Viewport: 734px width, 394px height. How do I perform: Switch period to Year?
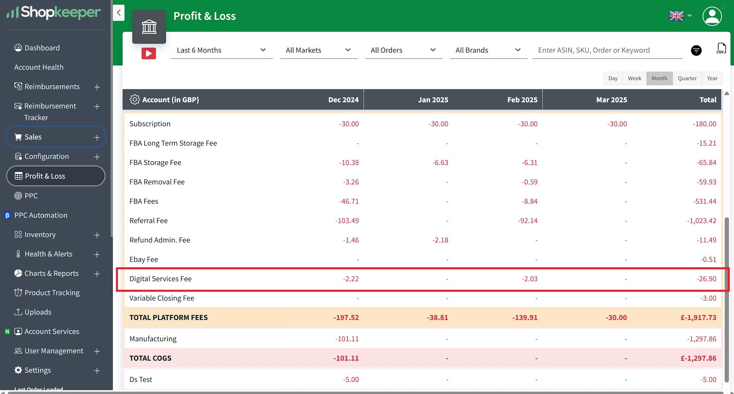click(x=712, y=78)
